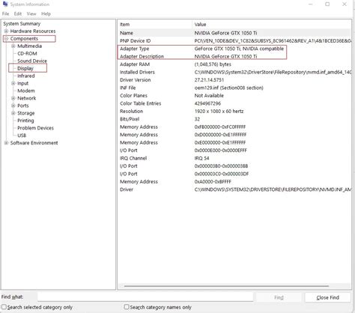Image resolution: width=355 pixels, height=313 pixels.
Task: Click the Close Find button
Action: pyautogui.click(x=328, y=297)
